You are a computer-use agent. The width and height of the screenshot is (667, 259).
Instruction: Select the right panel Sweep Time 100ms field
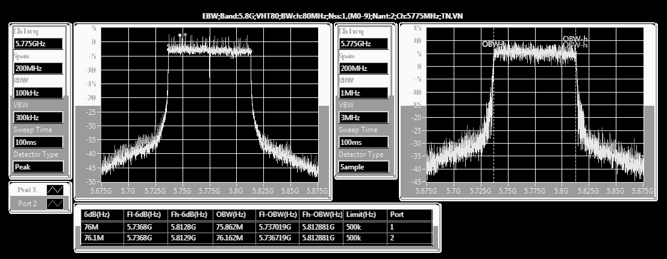point(363,142)
